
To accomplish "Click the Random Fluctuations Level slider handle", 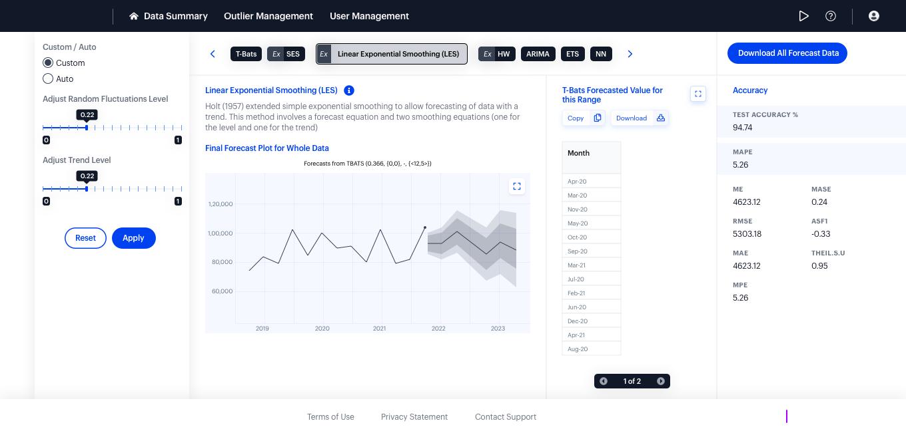I will [x=87, y=127].
